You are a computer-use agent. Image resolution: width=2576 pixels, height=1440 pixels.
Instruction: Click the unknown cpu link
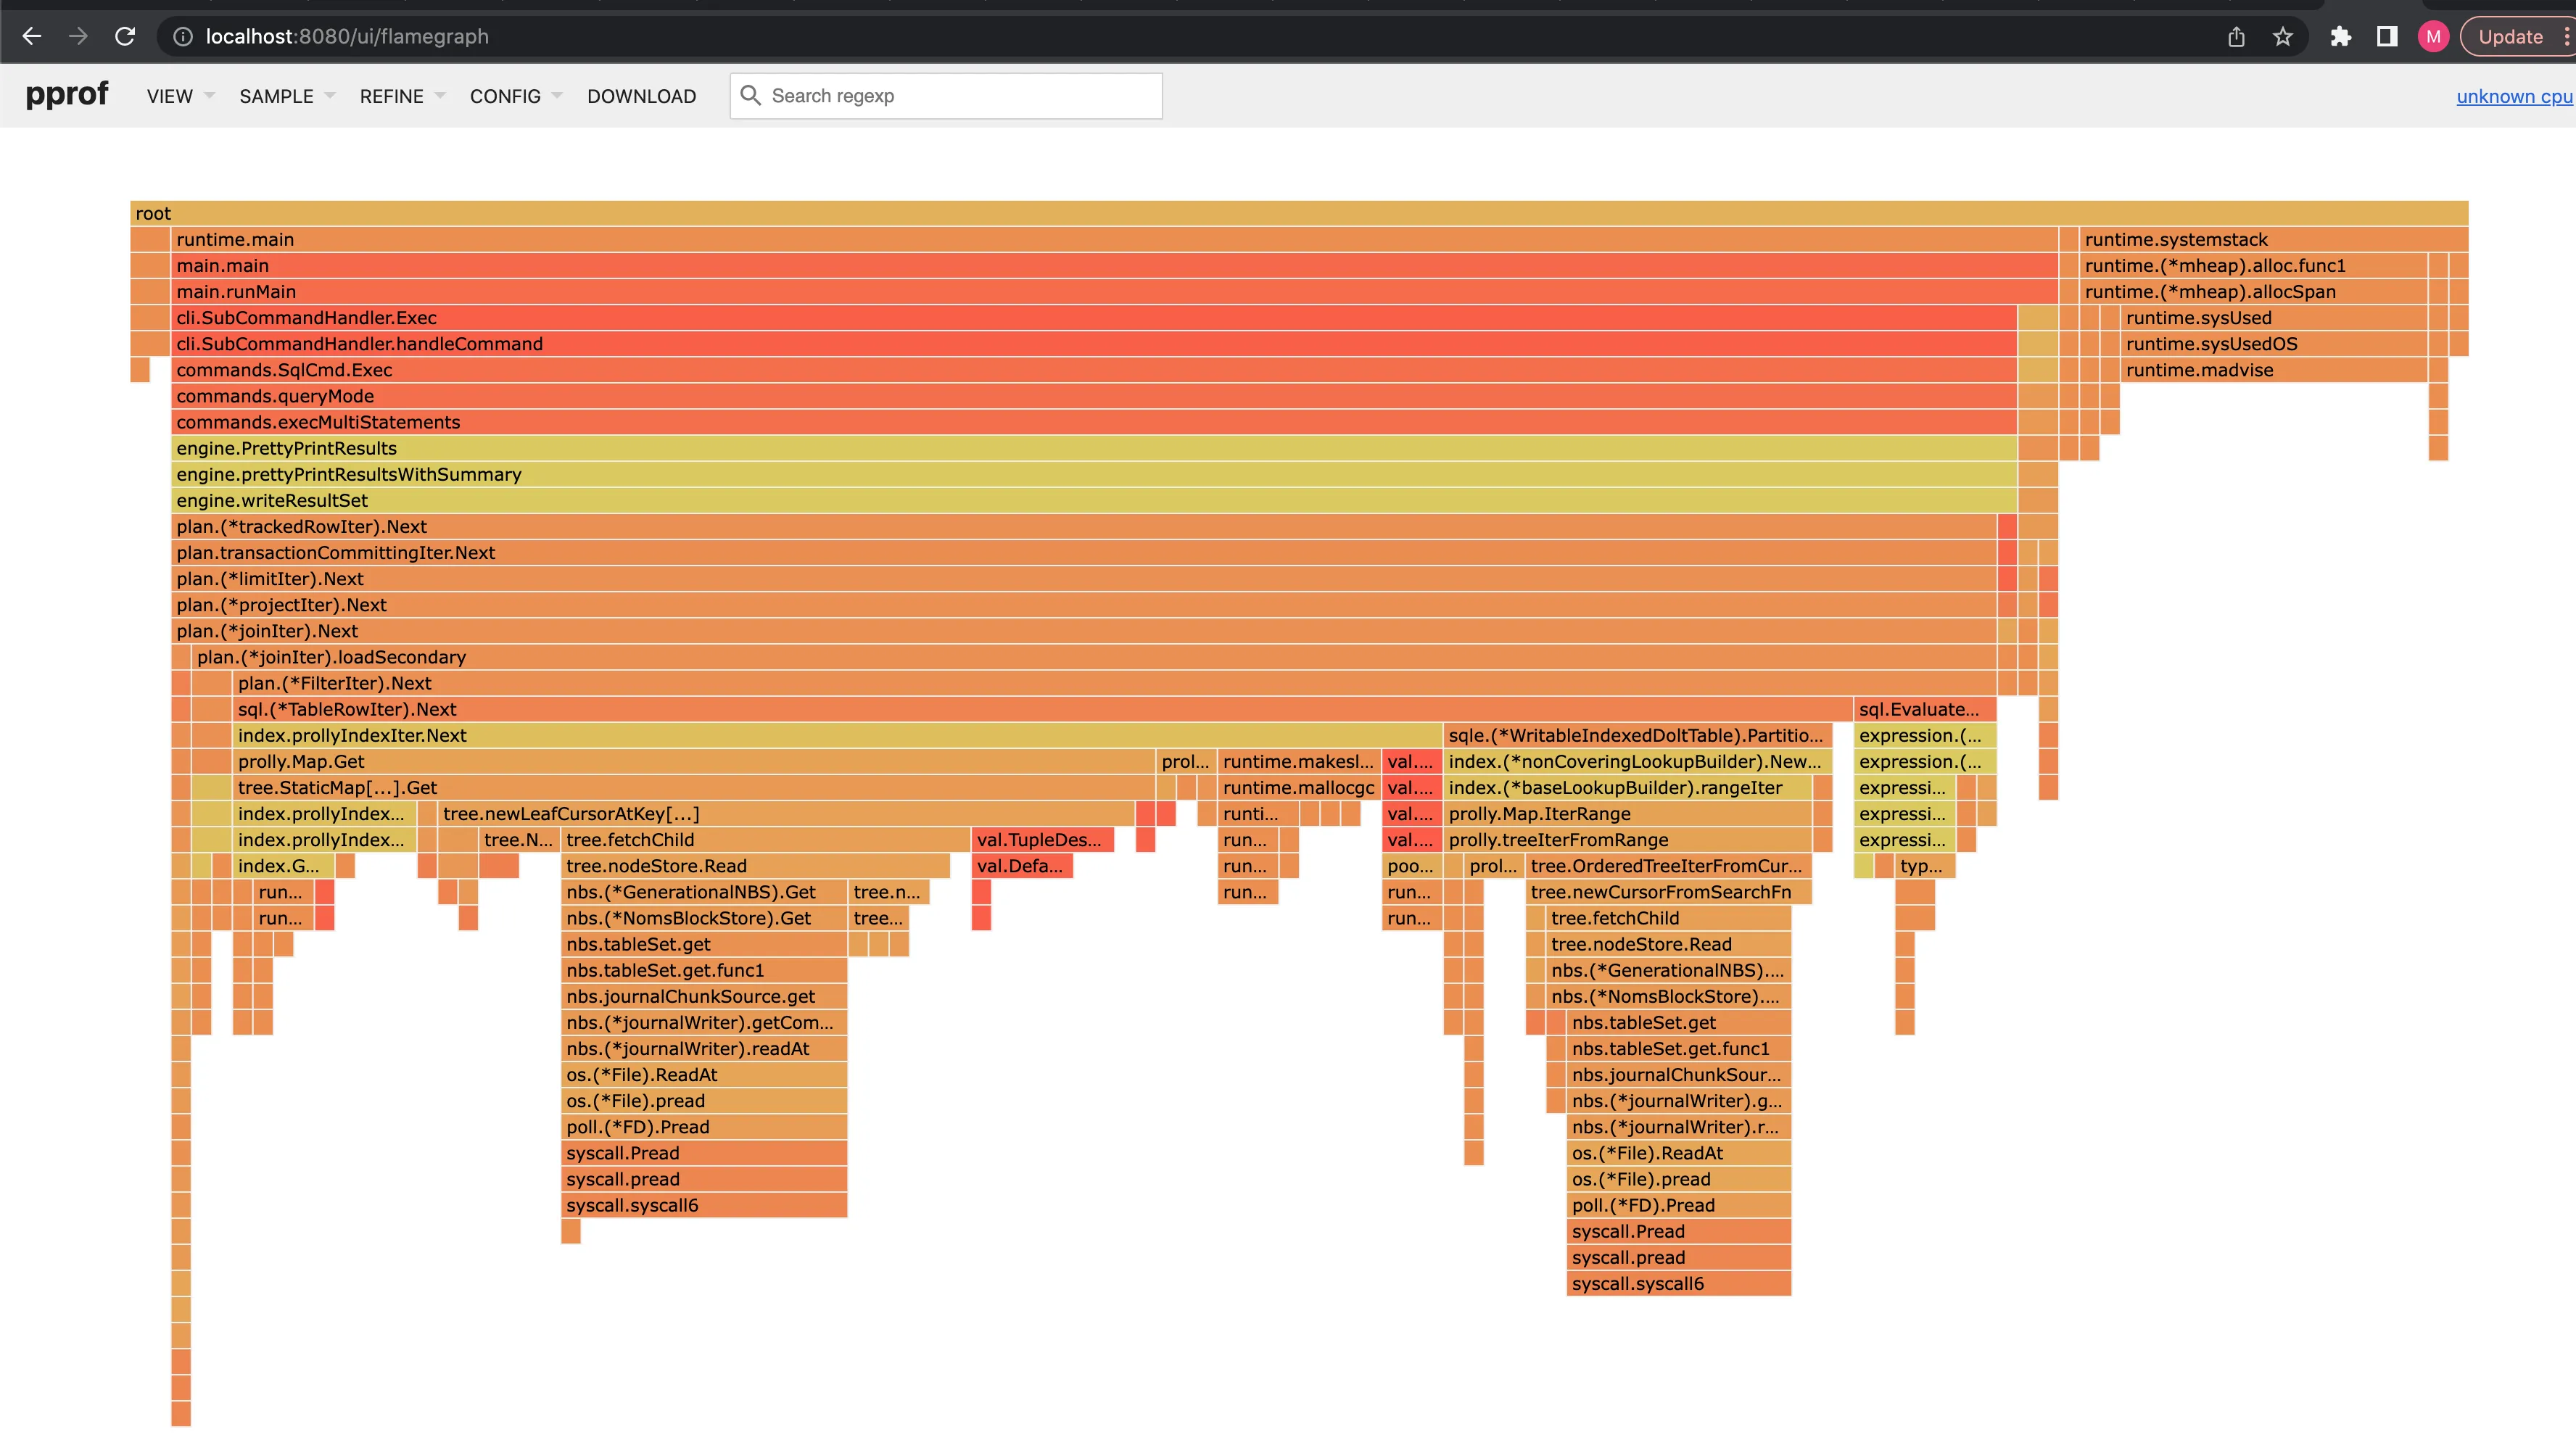2513,96
